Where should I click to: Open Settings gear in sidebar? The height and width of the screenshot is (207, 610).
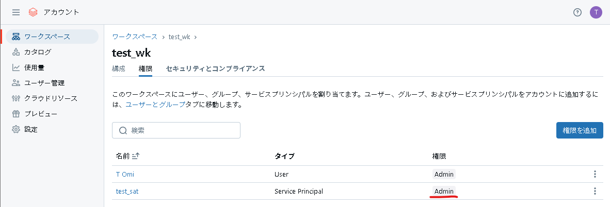[x=16, y=129]
